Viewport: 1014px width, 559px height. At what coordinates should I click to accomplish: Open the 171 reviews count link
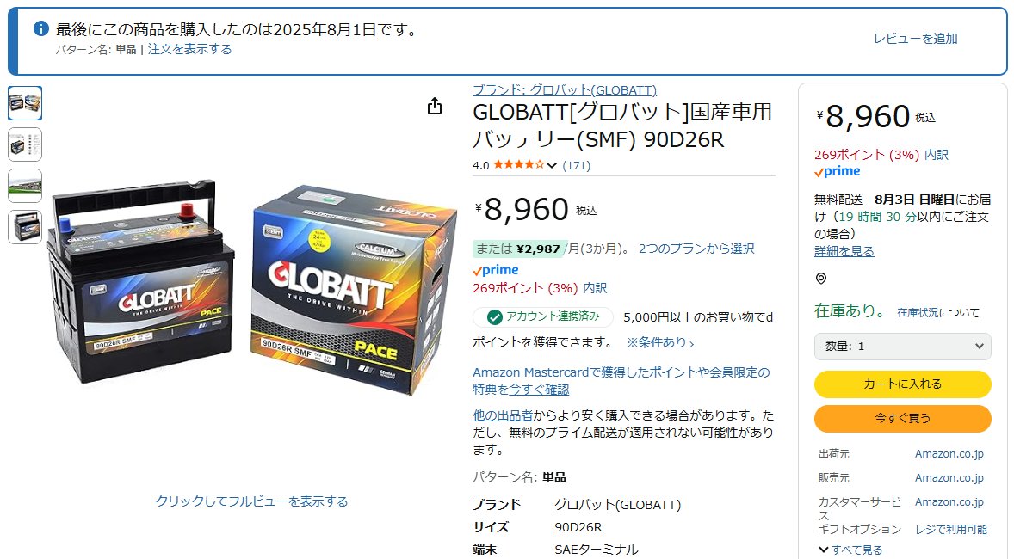[x=576, y=165]
